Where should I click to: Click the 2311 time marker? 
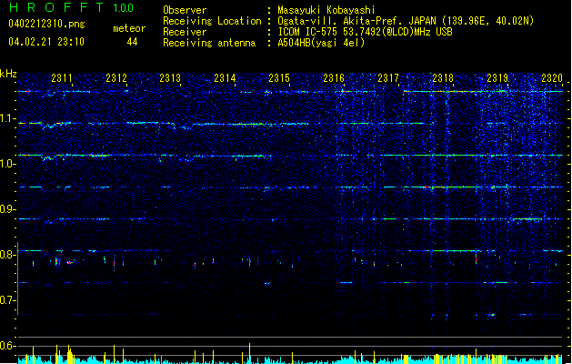(x=62, y=78)
